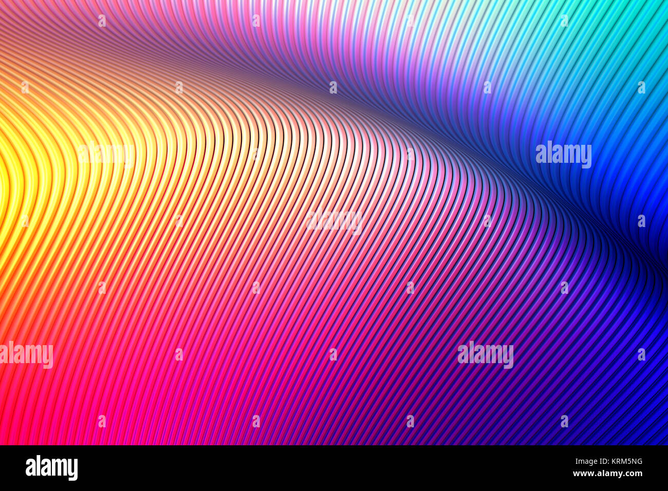Click the alamy logo in black footer bar
The height and width of the screenshot is (491, 668).
[51, 468]
